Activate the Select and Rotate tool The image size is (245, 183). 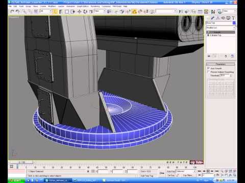85,12
